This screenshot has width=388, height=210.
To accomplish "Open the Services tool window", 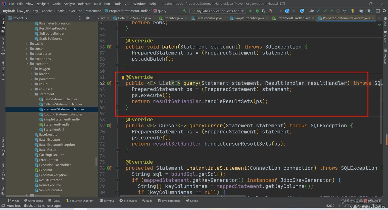I will point(128,201).
